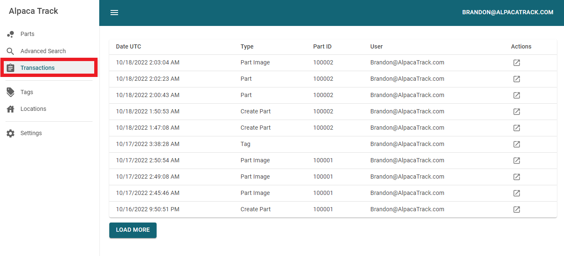Image resolution: width=564 pixels, height=256 pixels.
Task: Toggle the hamburger menu in top bar
Action: pos(114,13)
